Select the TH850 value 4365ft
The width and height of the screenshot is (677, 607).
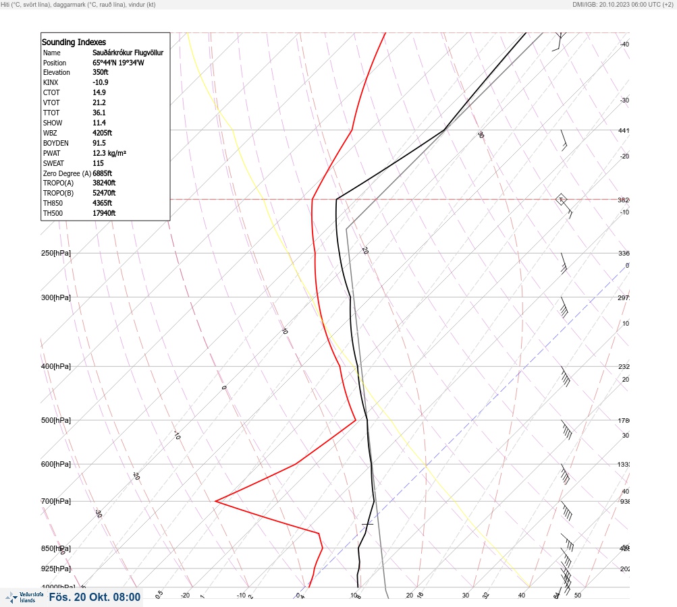(102, 203)
